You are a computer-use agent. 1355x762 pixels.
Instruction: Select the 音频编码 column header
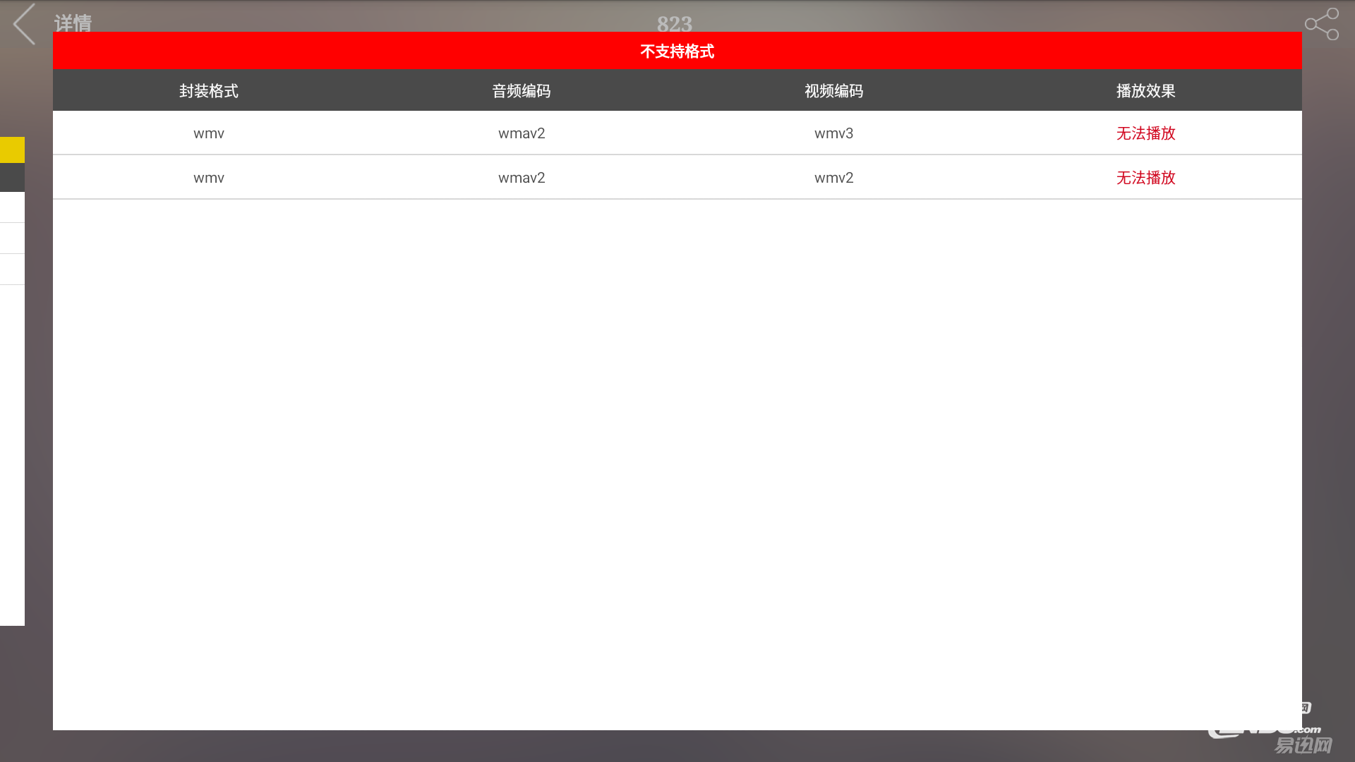(x=522, y=91)
